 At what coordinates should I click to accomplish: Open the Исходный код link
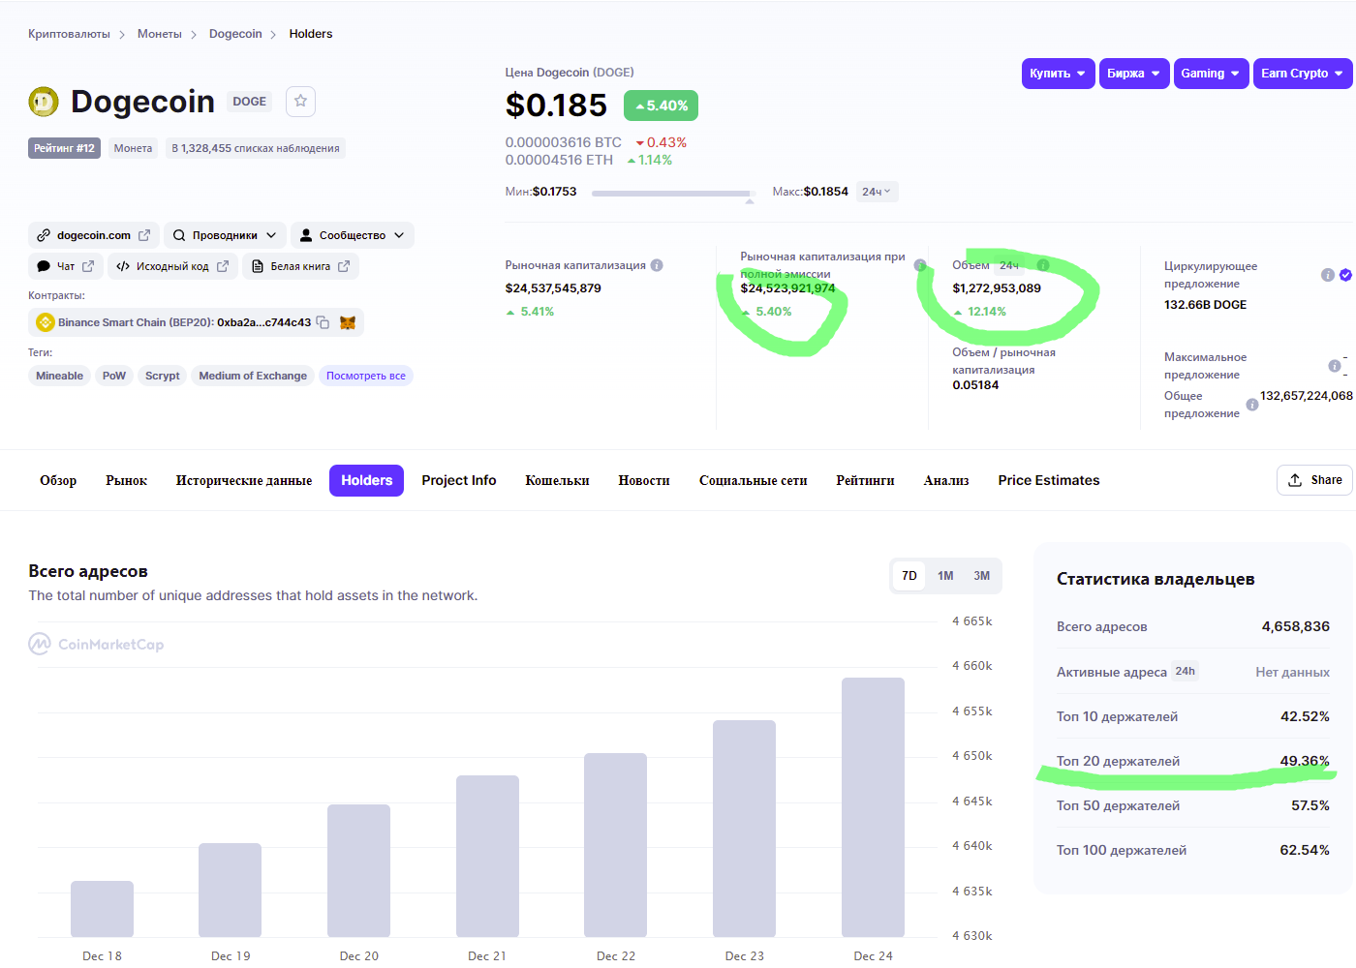[172, 266]
